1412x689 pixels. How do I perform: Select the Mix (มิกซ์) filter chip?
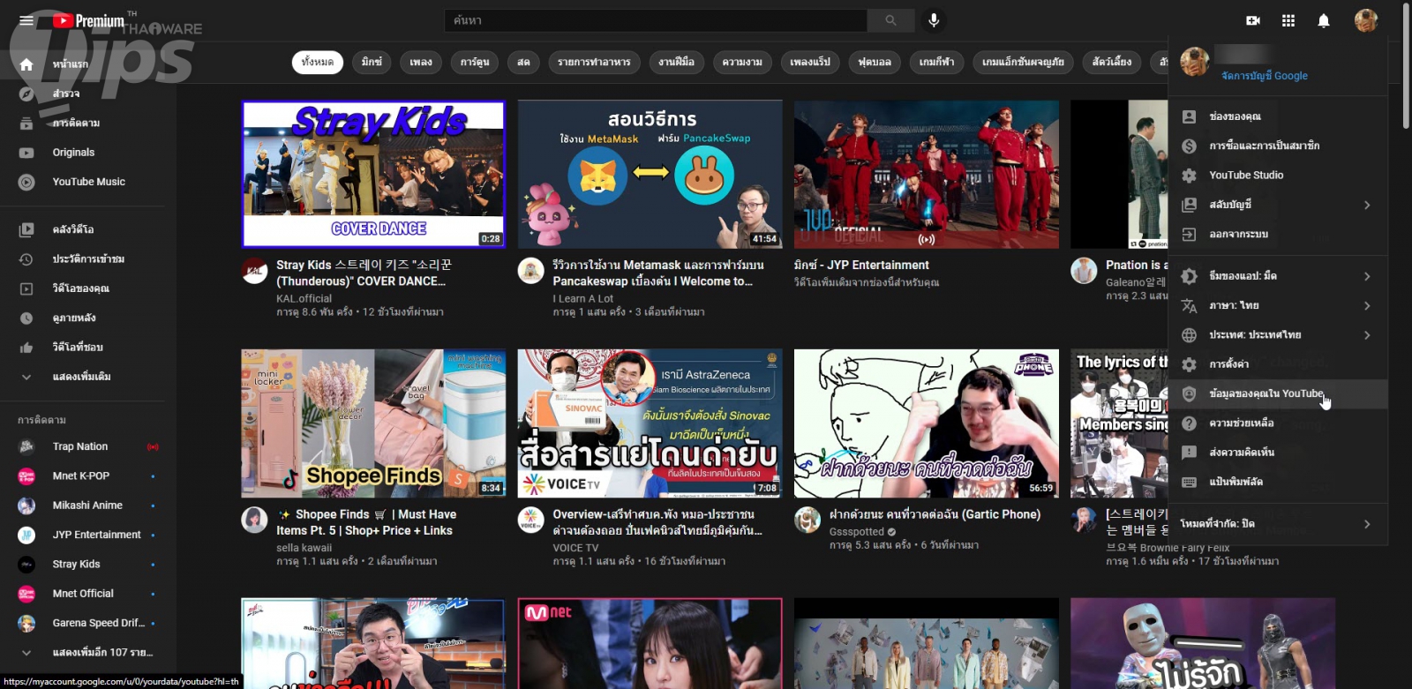coord(372,62)
